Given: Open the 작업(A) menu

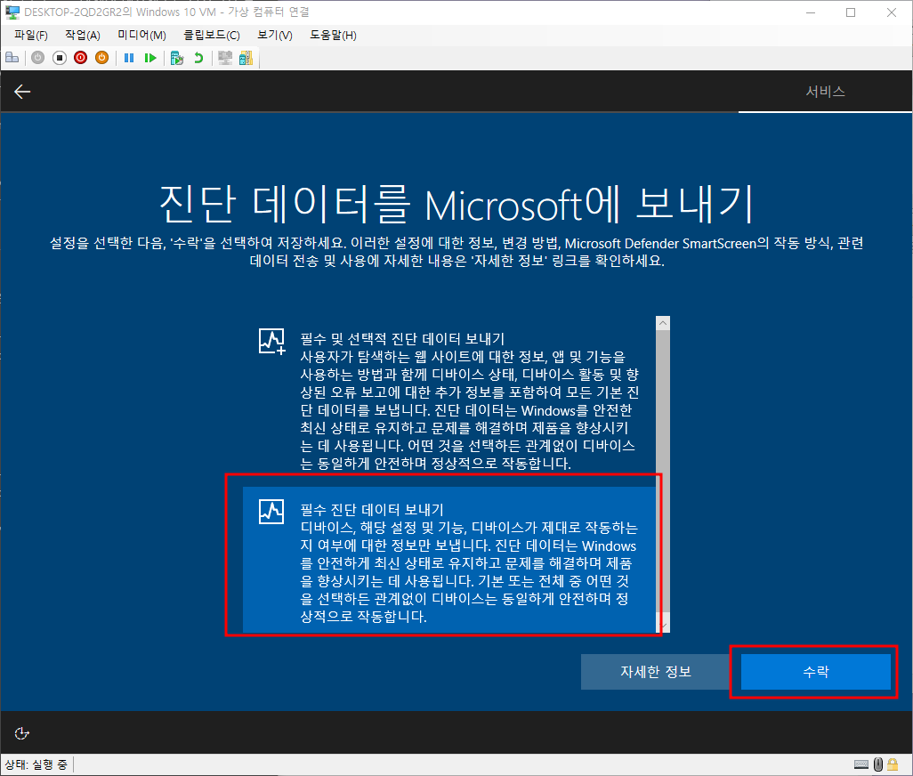Looking at the screenshot, I should 82,35.
